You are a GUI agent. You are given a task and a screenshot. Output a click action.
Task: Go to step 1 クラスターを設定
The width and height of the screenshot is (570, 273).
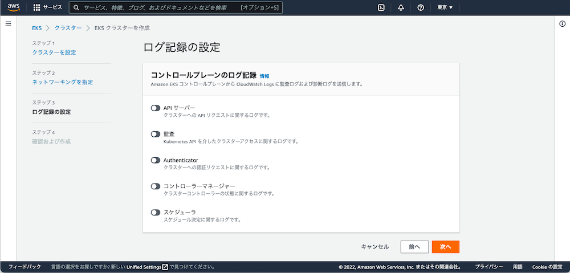click(x=54, y=52)
